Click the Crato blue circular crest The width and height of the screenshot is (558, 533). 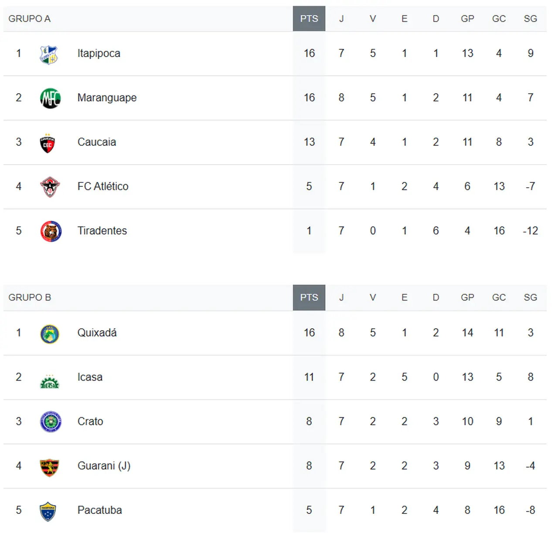pos(51,422)
